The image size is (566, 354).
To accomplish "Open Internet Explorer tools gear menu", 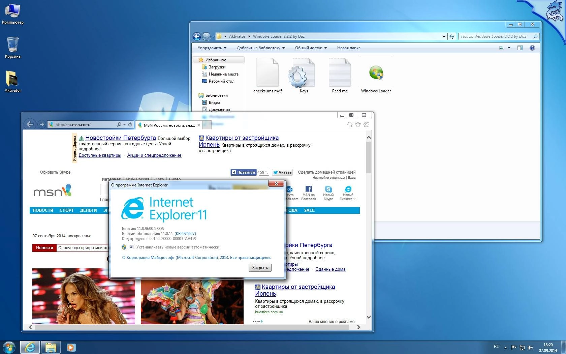I will pos(366,124).
